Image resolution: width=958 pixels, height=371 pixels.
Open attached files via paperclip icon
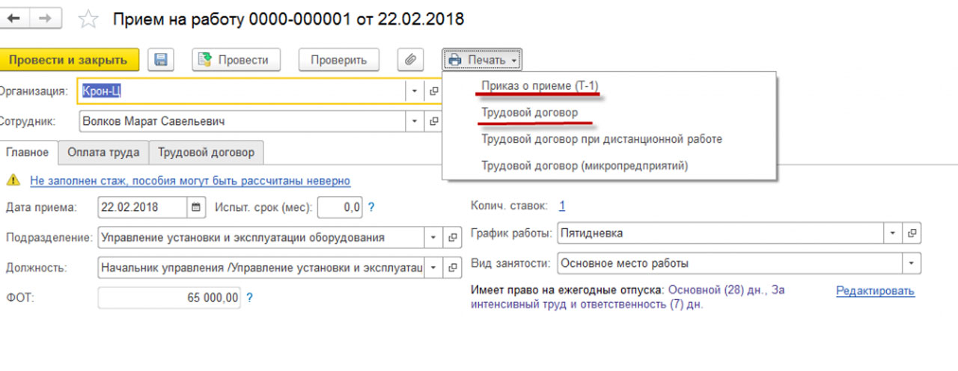pyautogui.click(x=409, y=60)
